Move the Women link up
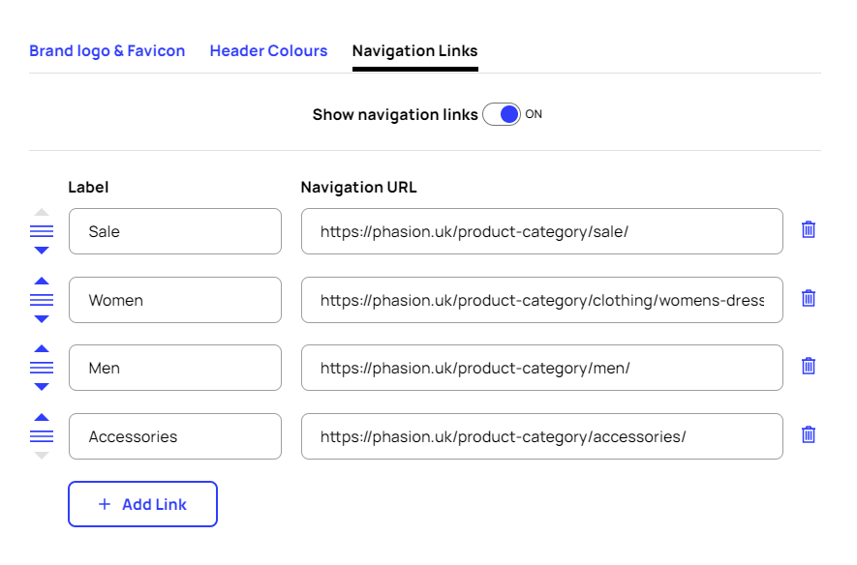 pos(42,281)
